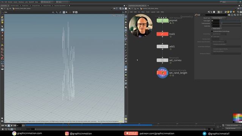The image size is (242, 136).
Task: Toggle Evaluate Within Frame Range checkbox
Action: click(x=212, y=31)
